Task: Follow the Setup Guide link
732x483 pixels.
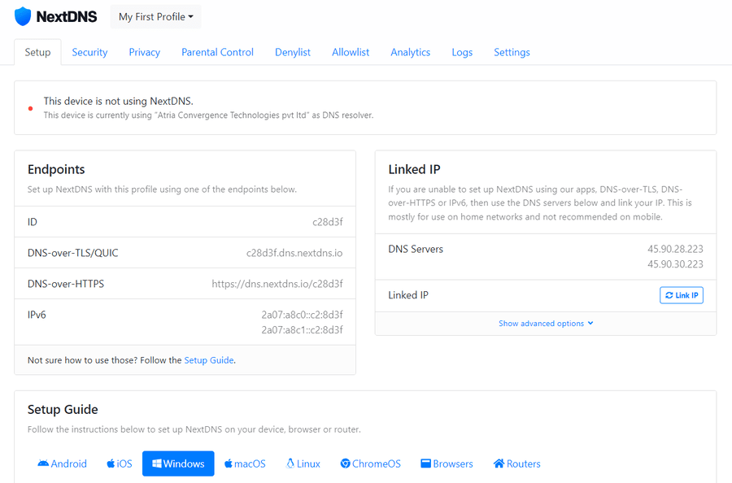Action: click(x=209, y=360)
